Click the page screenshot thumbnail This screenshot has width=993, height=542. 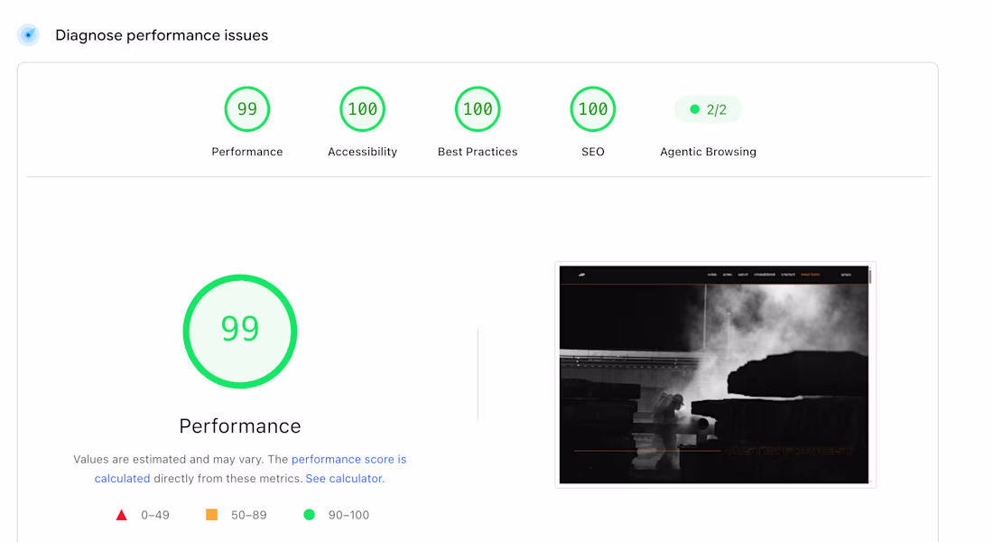[x=715, y=375]
